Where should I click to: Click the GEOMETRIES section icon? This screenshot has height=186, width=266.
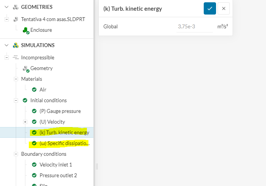coord(16,7)
